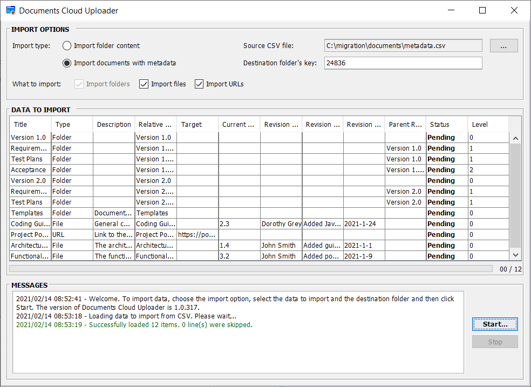Select the Project Portal URL row
The width and height of the screenshot is (531, 387).
(30, 234)
